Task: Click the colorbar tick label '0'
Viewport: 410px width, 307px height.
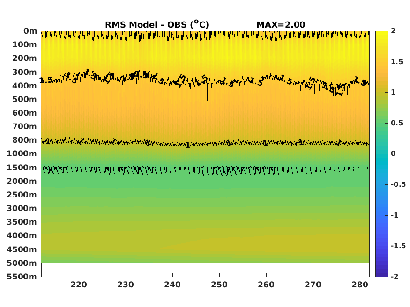Action: tap(393, 153)
